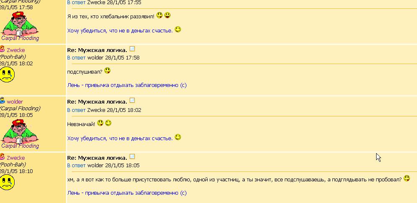Screen dimensions: 417x203
Task: Click the crying smiley avatar in Zwecke's 18:02 post
Action: pos(7,74)
